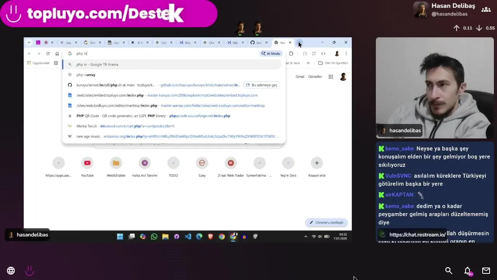Click the add shortcut (Kısayol ekle) plus

tap(317, 163)
